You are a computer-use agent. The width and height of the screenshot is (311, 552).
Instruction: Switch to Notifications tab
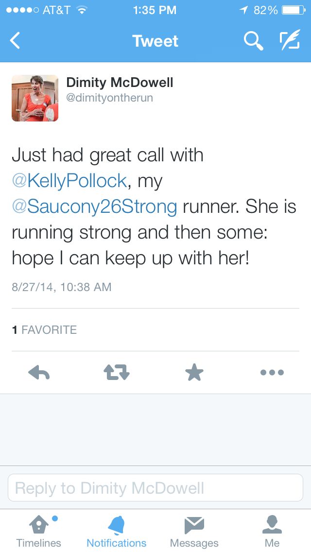(117, 531)
